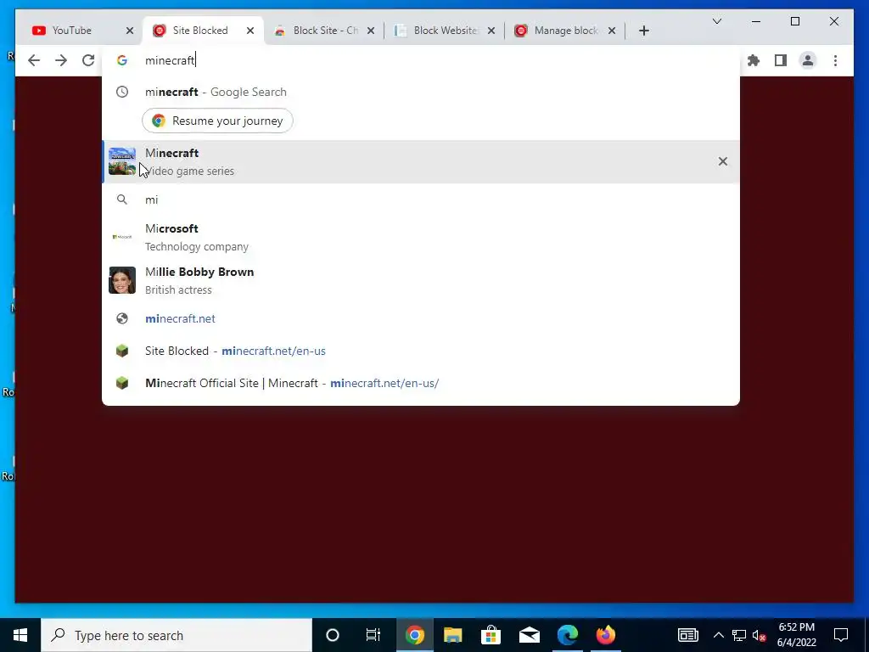Open the minecraft.net URL suggestion

421,319
